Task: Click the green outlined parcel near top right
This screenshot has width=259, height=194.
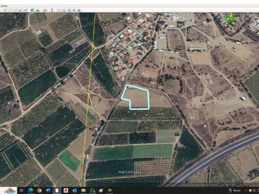Action: click(230, 18)
